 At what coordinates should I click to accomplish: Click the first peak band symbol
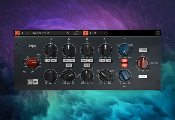pyautogui.click(x=69, y=39)
